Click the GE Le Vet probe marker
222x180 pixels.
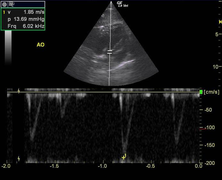(x=122, y=4)
